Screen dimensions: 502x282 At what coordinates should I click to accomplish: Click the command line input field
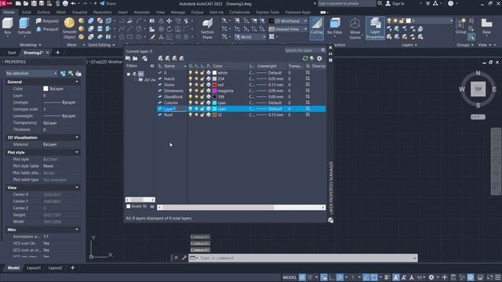pyautogui.click(x=306, y=258)
